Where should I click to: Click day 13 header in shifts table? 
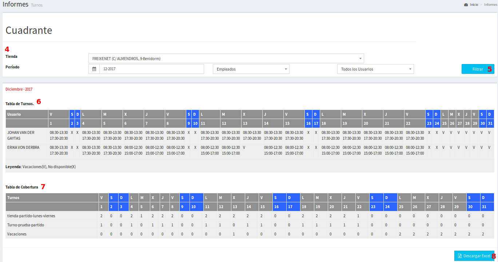tap(252, 123)
